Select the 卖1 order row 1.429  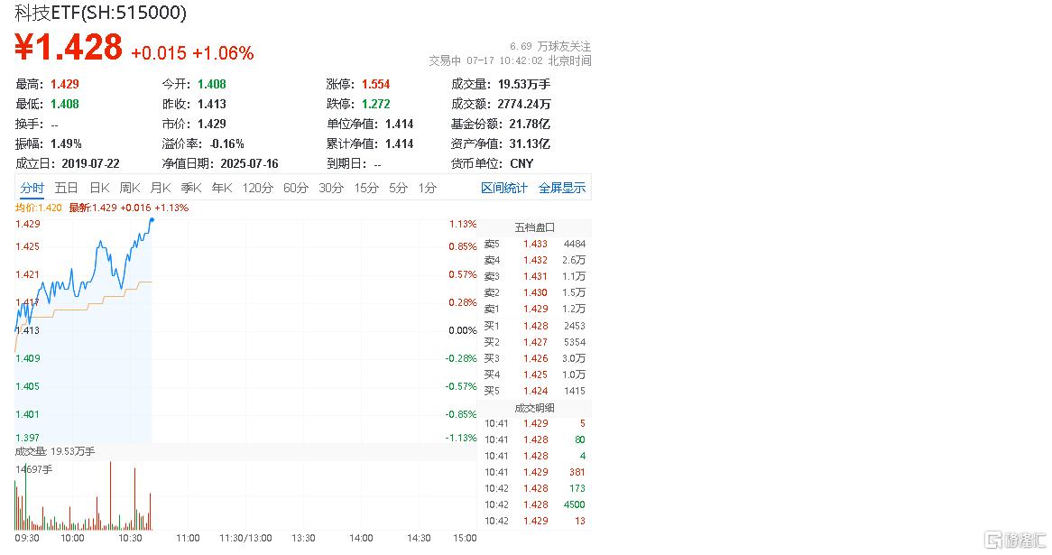[535, 309]
